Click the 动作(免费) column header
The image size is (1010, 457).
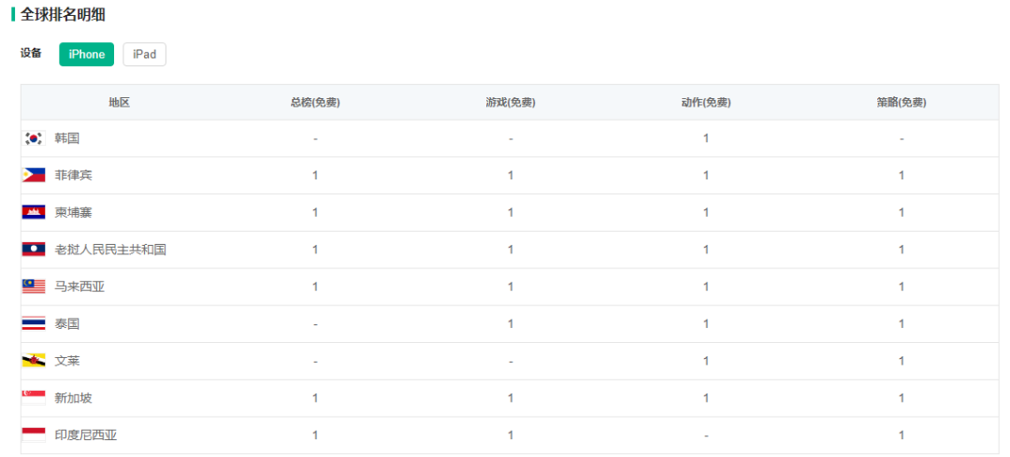coord(706,103)
